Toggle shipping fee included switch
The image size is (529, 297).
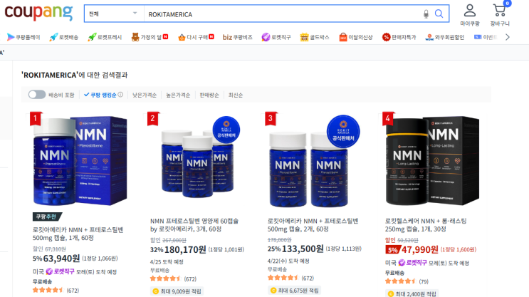point(37,95)
